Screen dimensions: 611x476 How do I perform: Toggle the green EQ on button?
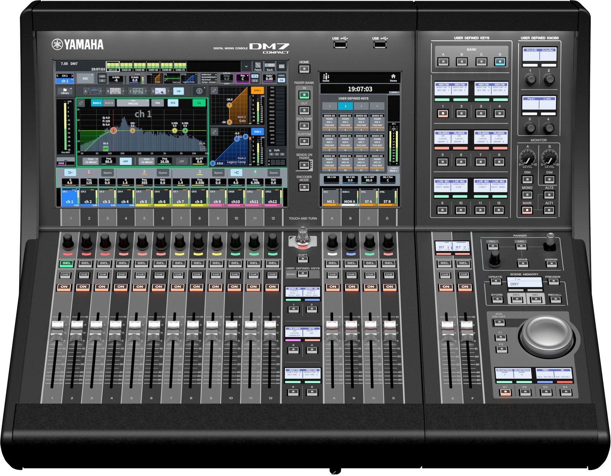199,103
